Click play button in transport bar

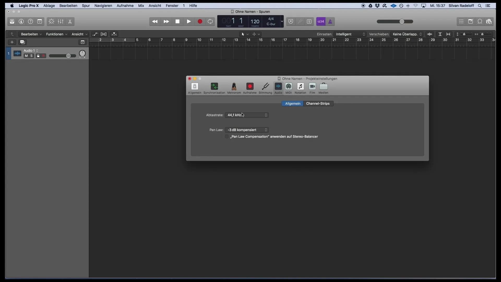click(189, 21)
